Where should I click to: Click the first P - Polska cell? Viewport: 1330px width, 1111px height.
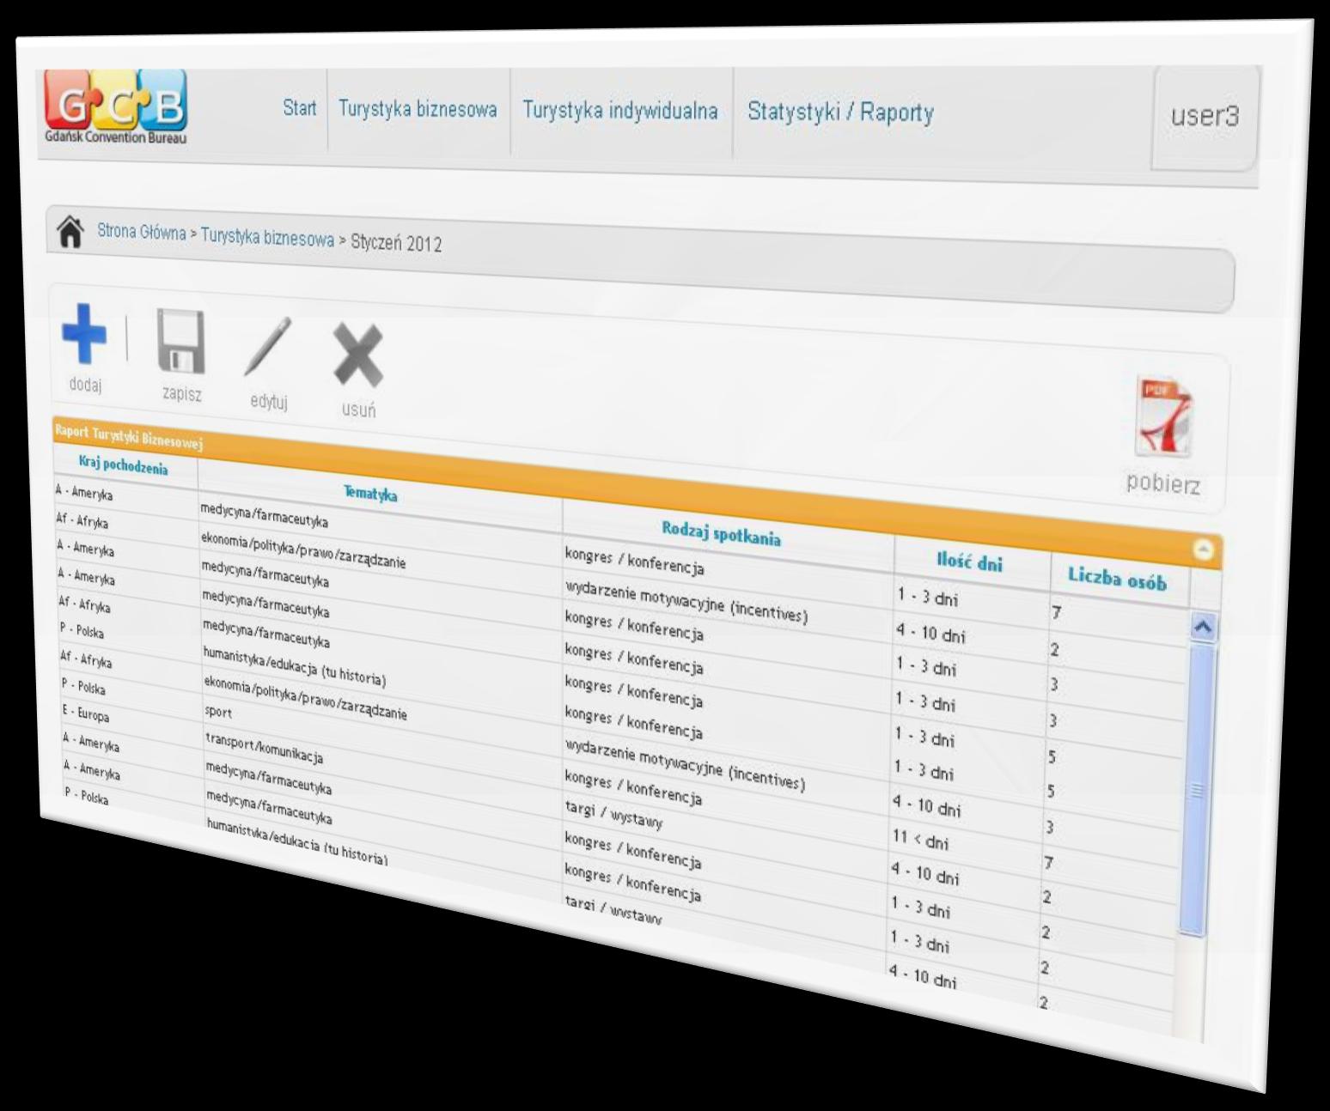pos(82,631)
